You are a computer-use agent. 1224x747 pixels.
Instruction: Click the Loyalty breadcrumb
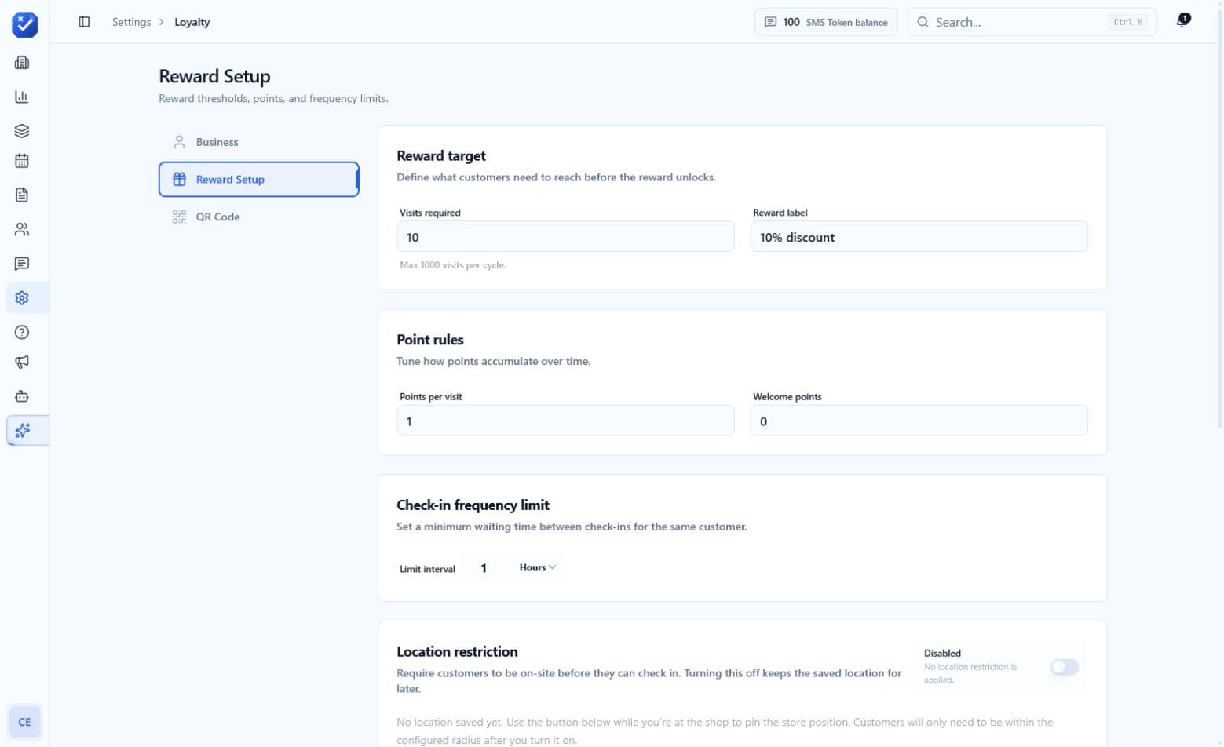click(x=192, y=22)
